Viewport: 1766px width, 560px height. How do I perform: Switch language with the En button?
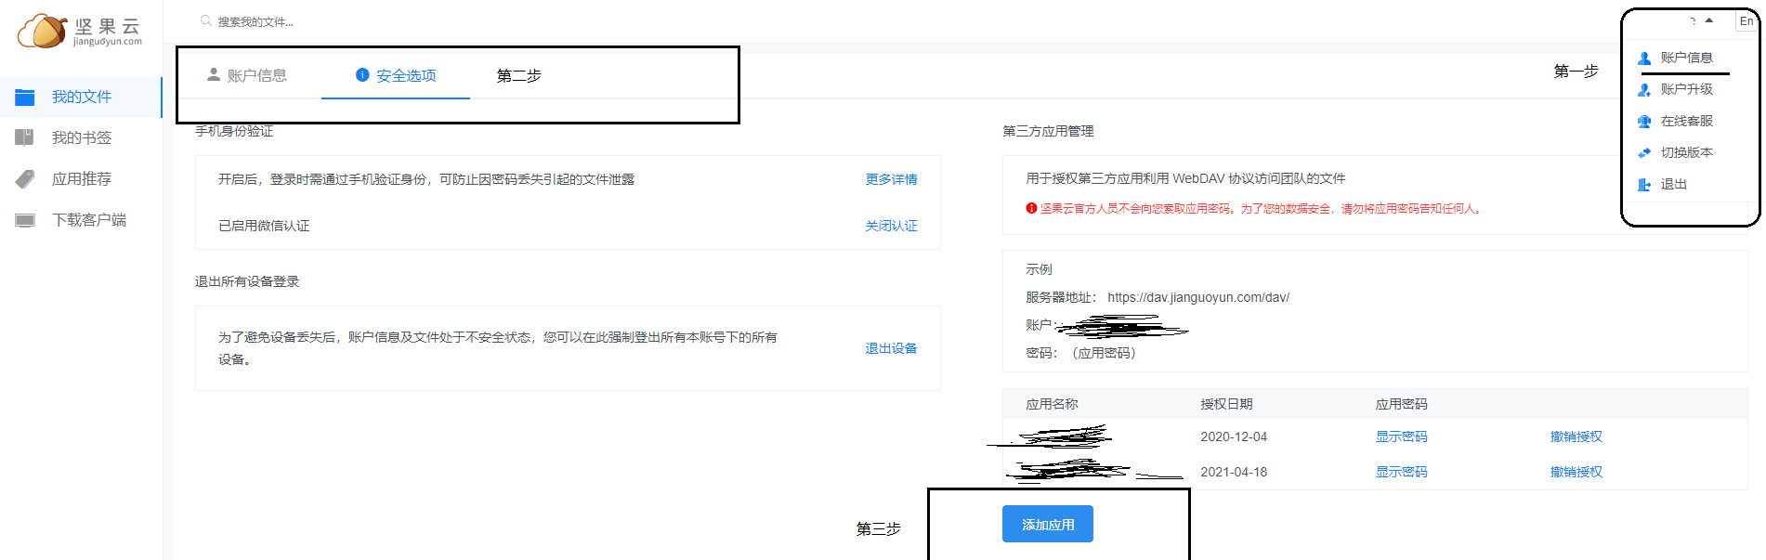pyautogui.click(x=1746, y=21)
